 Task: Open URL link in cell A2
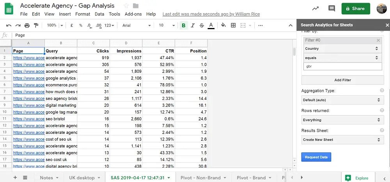[x=28, y=58]
